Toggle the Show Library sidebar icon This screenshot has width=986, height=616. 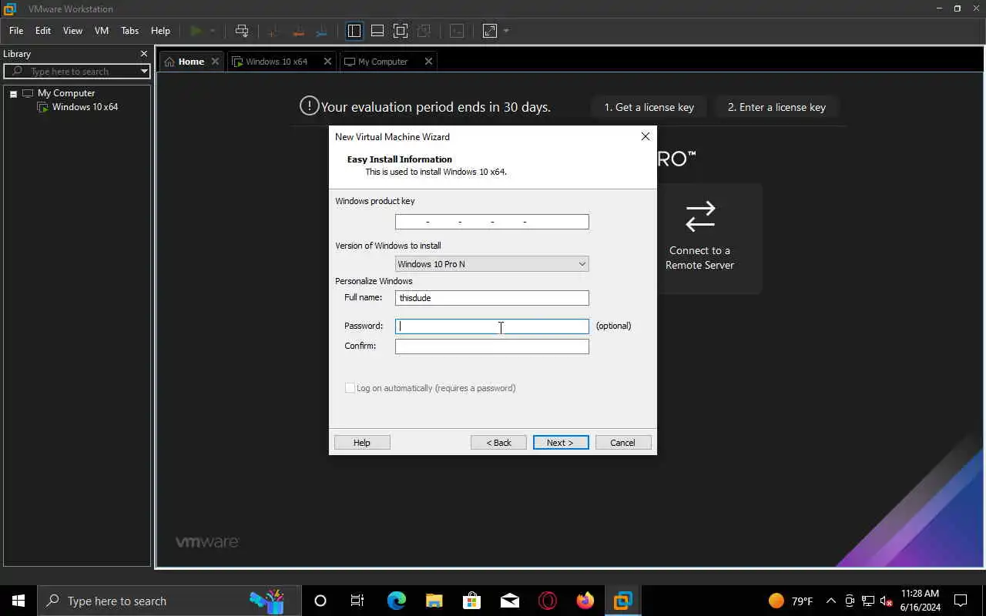coord(354,31)
